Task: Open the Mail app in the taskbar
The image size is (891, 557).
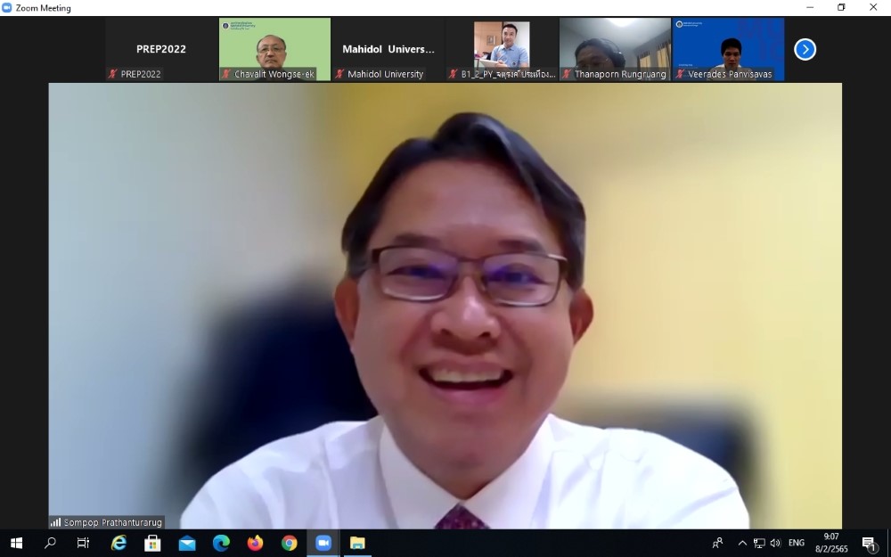Action: pyautogui.click(x=187, y=543)
